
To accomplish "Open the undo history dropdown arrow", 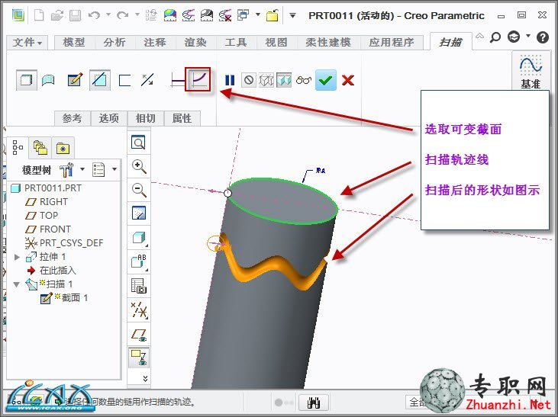I will tap(108, 15).
